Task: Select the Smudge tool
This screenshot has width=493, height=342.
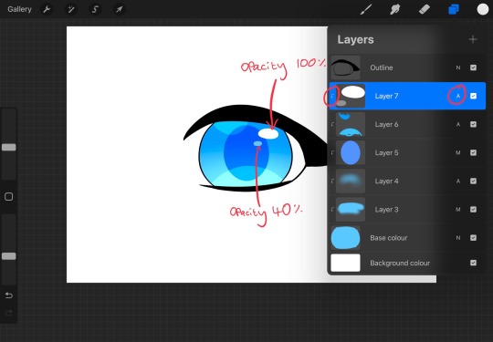Action: tap(395, 9)
